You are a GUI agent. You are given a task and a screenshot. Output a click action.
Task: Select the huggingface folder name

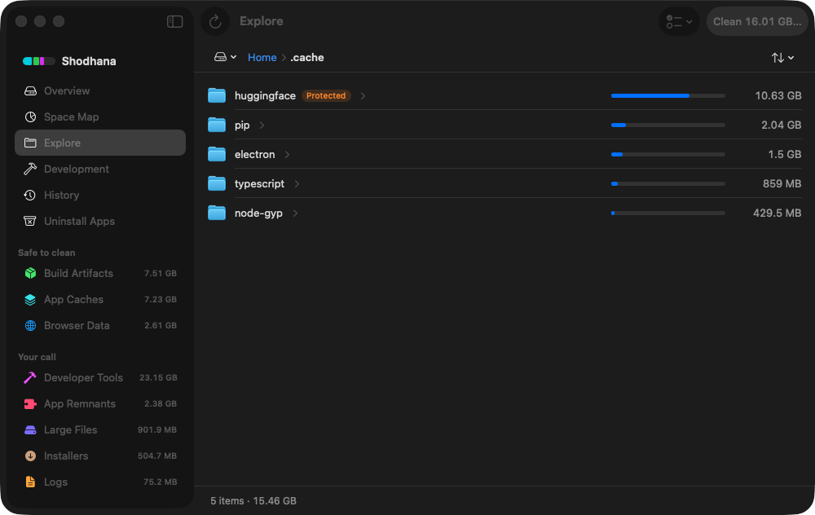click(x=265, y=95)
